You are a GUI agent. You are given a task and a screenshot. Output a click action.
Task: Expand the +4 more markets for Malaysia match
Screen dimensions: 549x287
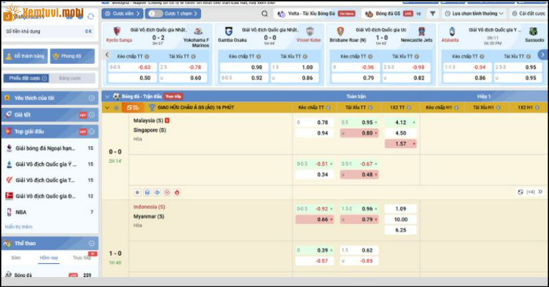point(526,192)
